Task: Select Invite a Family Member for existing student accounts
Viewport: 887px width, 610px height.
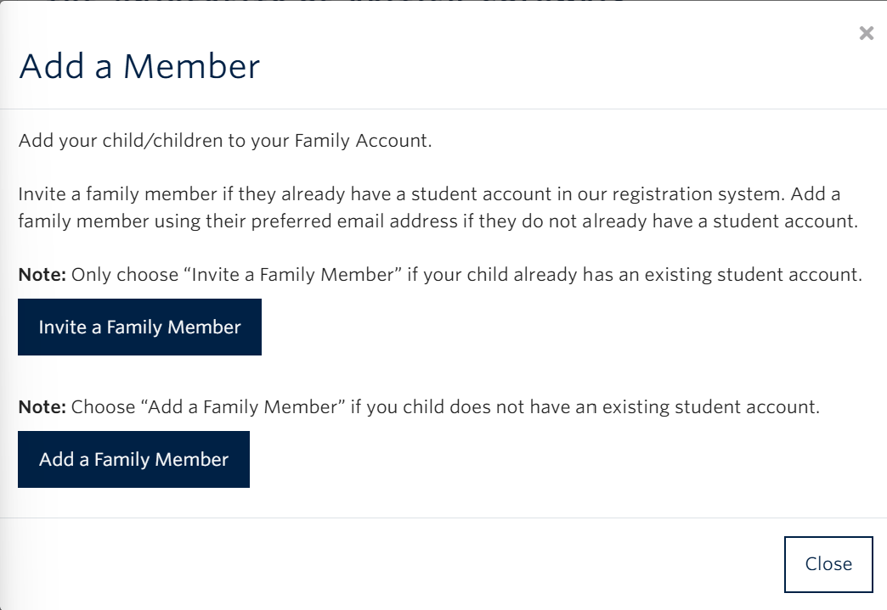Action: 139,327
